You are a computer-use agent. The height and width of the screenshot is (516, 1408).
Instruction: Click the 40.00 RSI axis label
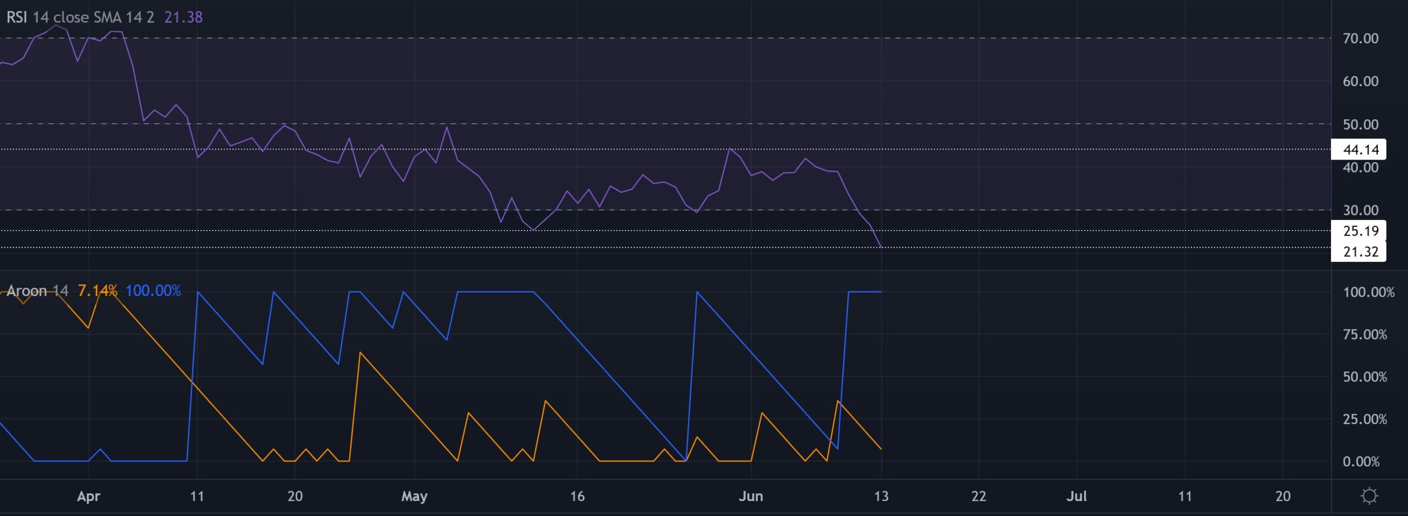point(1361,167)
